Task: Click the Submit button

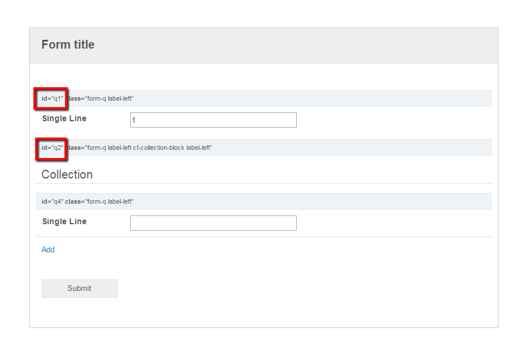Action: pos(79,288)
